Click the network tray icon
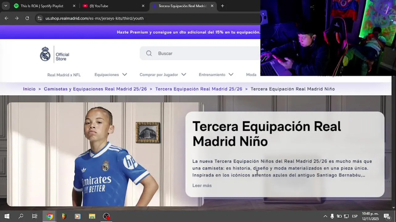The height and width of the screenshot is (222, 396). point(346,216)
